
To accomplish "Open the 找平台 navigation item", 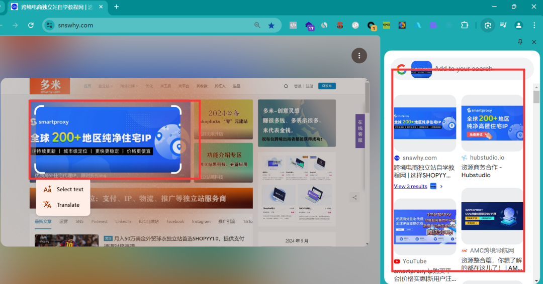I will coord(184,86).
